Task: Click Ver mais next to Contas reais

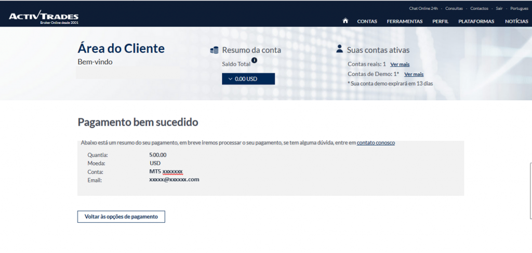Action: click(x=400, y=64)
